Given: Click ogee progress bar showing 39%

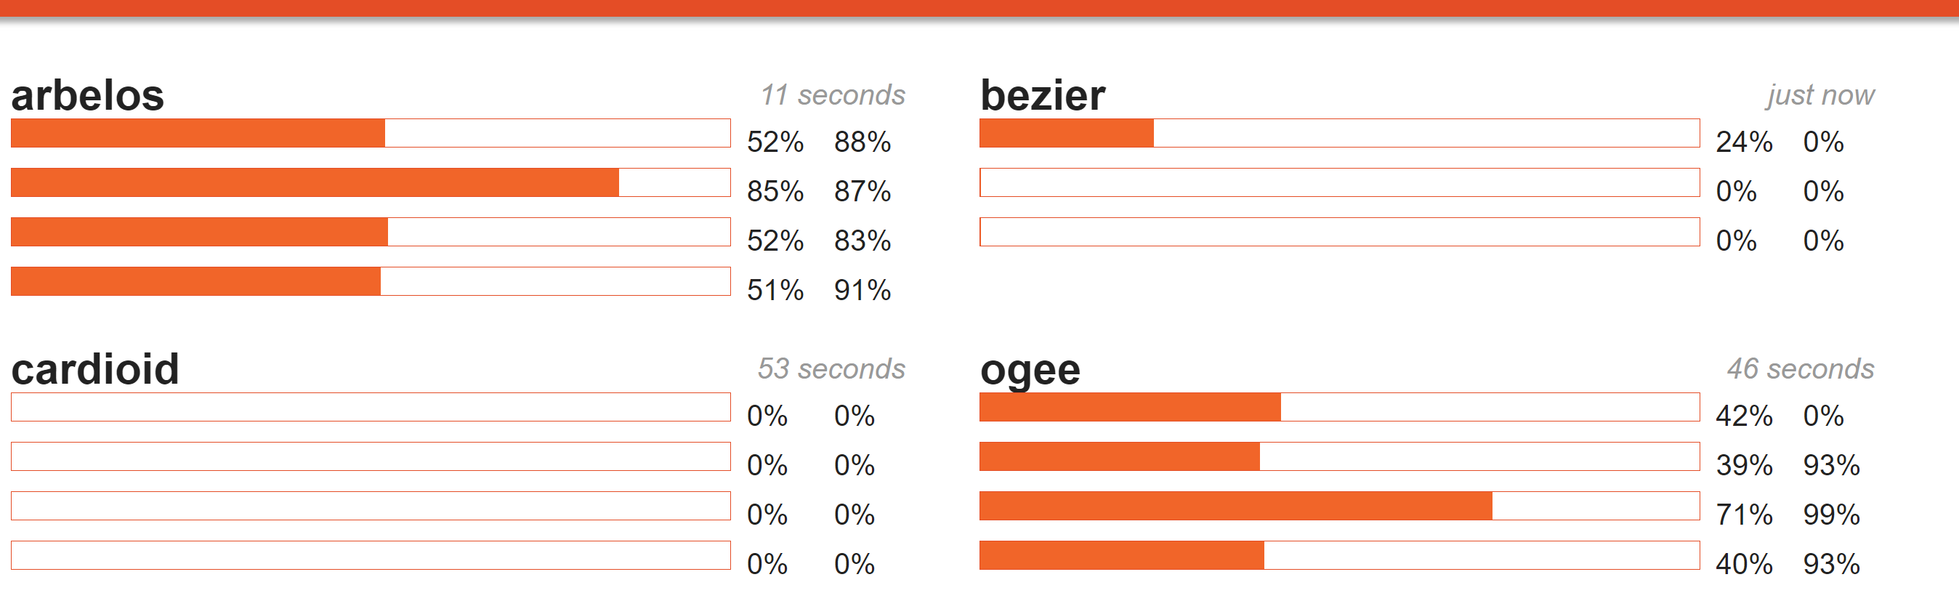Looking at the screenshot, I should point(1339,456).
